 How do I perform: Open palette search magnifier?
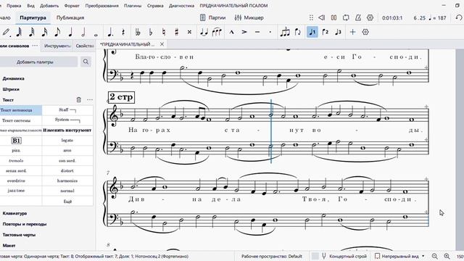point(86,62)
